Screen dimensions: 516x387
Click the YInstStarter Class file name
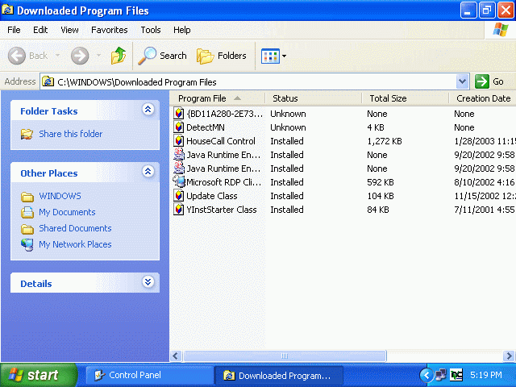click(x=222, y=210)
